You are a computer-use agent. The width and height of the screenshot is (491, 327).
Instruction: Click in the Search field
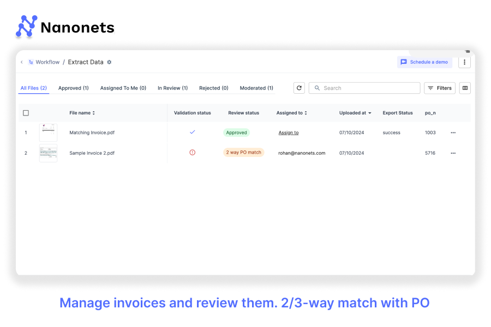click(x=366, y=88)
